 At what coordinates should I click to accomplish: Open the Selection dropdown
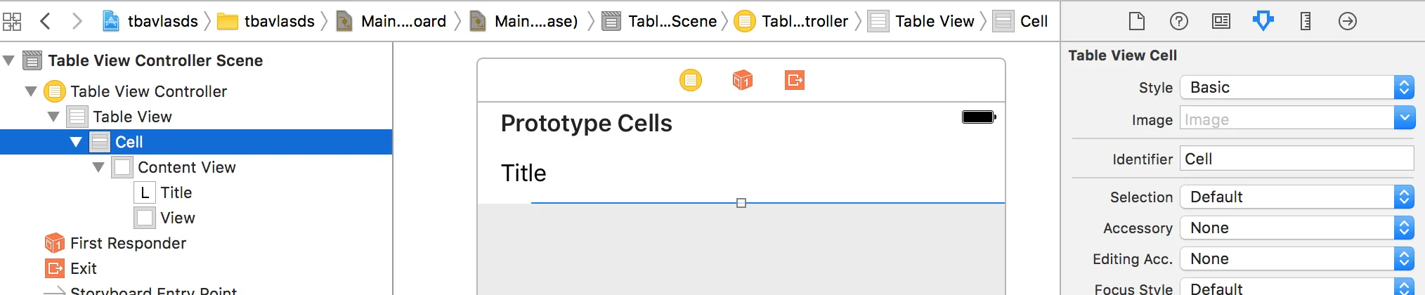(x=1296, y=197)
